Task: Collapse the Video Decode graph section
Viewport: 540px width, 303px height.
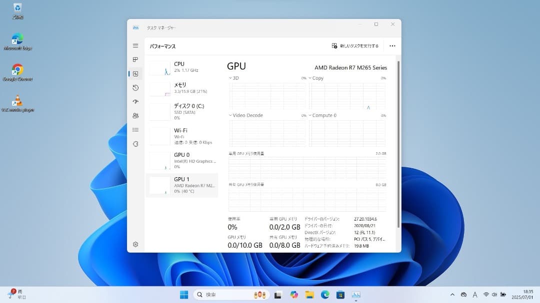Action: tap(231, 115)
